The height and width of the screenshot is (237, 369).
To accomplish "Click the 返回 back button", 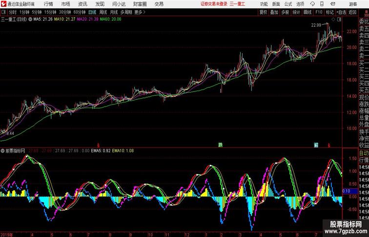I will pyautogui.click(x=352, y=12).
